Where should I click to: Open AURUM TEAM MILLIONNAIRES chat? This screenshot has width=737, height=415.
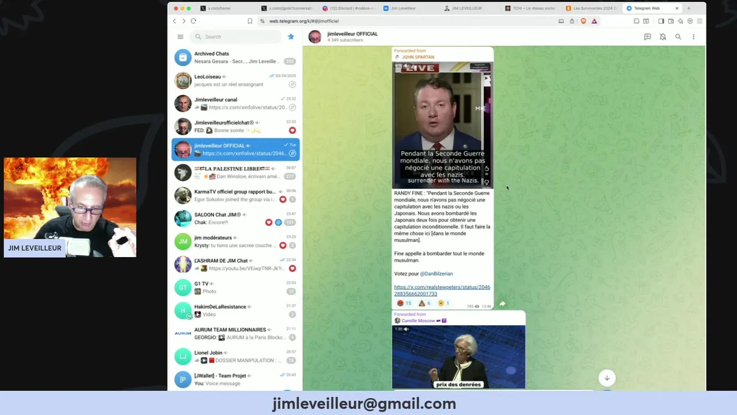(x=235, y=334)
